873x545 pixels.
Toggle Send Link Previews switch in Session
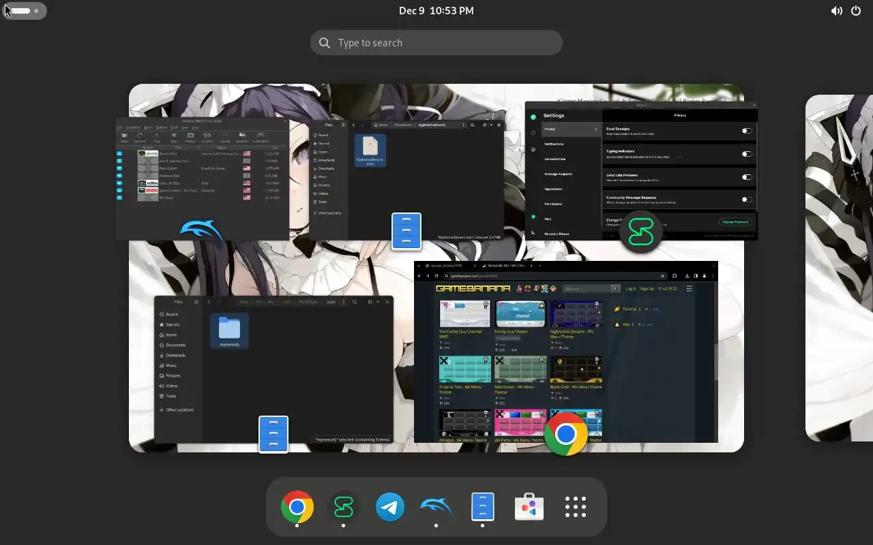coord(747,177)
